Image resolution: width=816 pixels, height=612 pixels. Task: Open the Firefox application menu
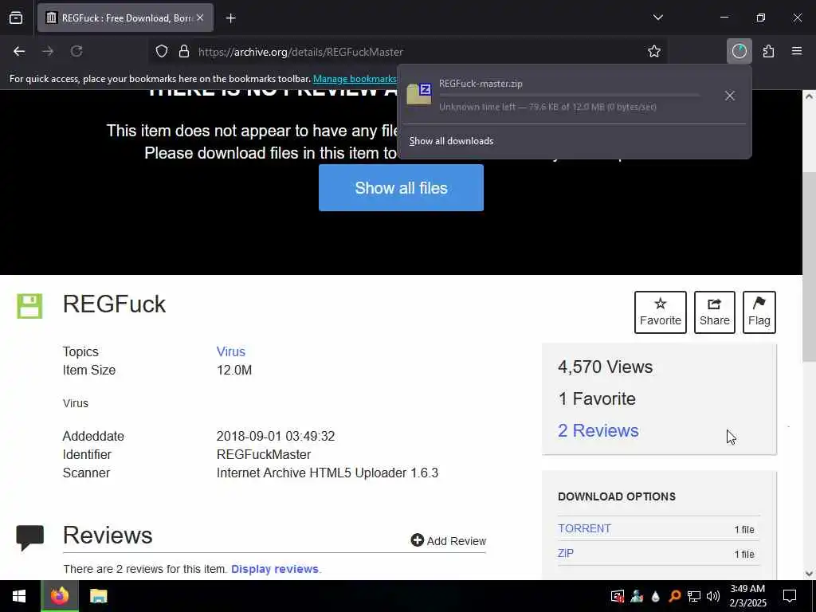click(x=797, y=52)
